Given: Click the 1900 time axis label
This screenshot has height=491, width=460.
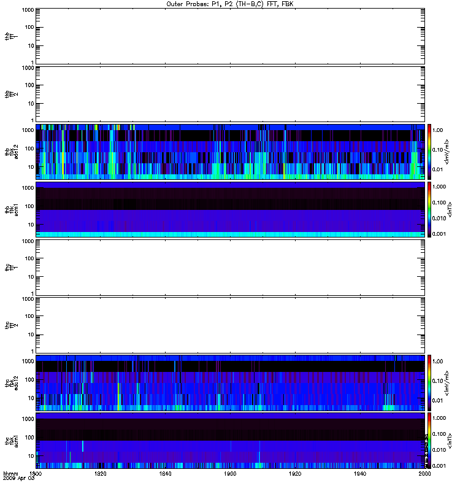Looking at the screenshot, I should tap(230, 473).
